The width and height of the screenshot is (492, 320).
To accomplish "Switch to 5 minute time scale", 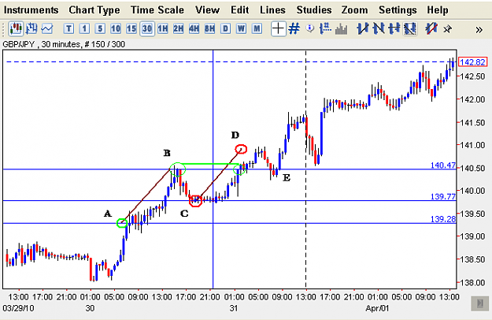I will [x=100, y=29].
